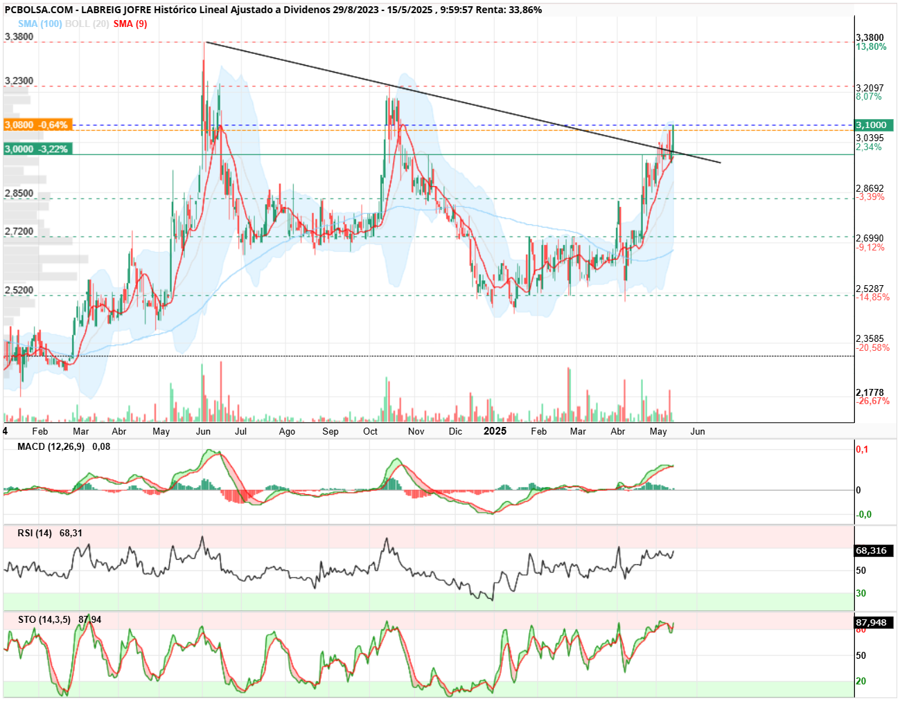Viewport: 900px width, 701px height.
Task: Click the 2,8692 price axis value
Action: (x=870, y=188)
